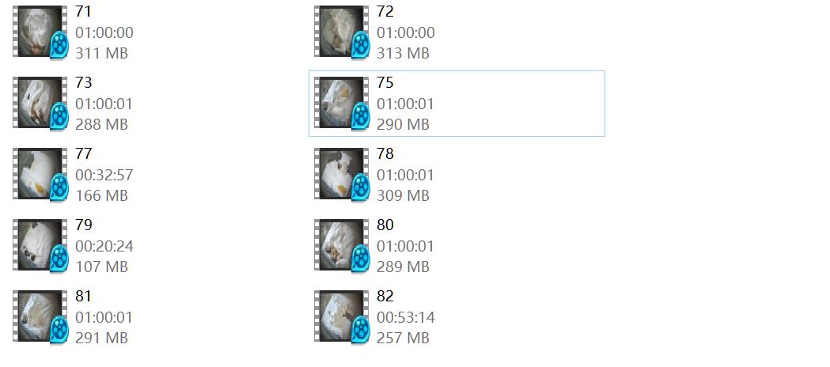The height and width of the screenshot is (367, 830).
Task: Click the file name label 72
Action: tap(385, 12)
